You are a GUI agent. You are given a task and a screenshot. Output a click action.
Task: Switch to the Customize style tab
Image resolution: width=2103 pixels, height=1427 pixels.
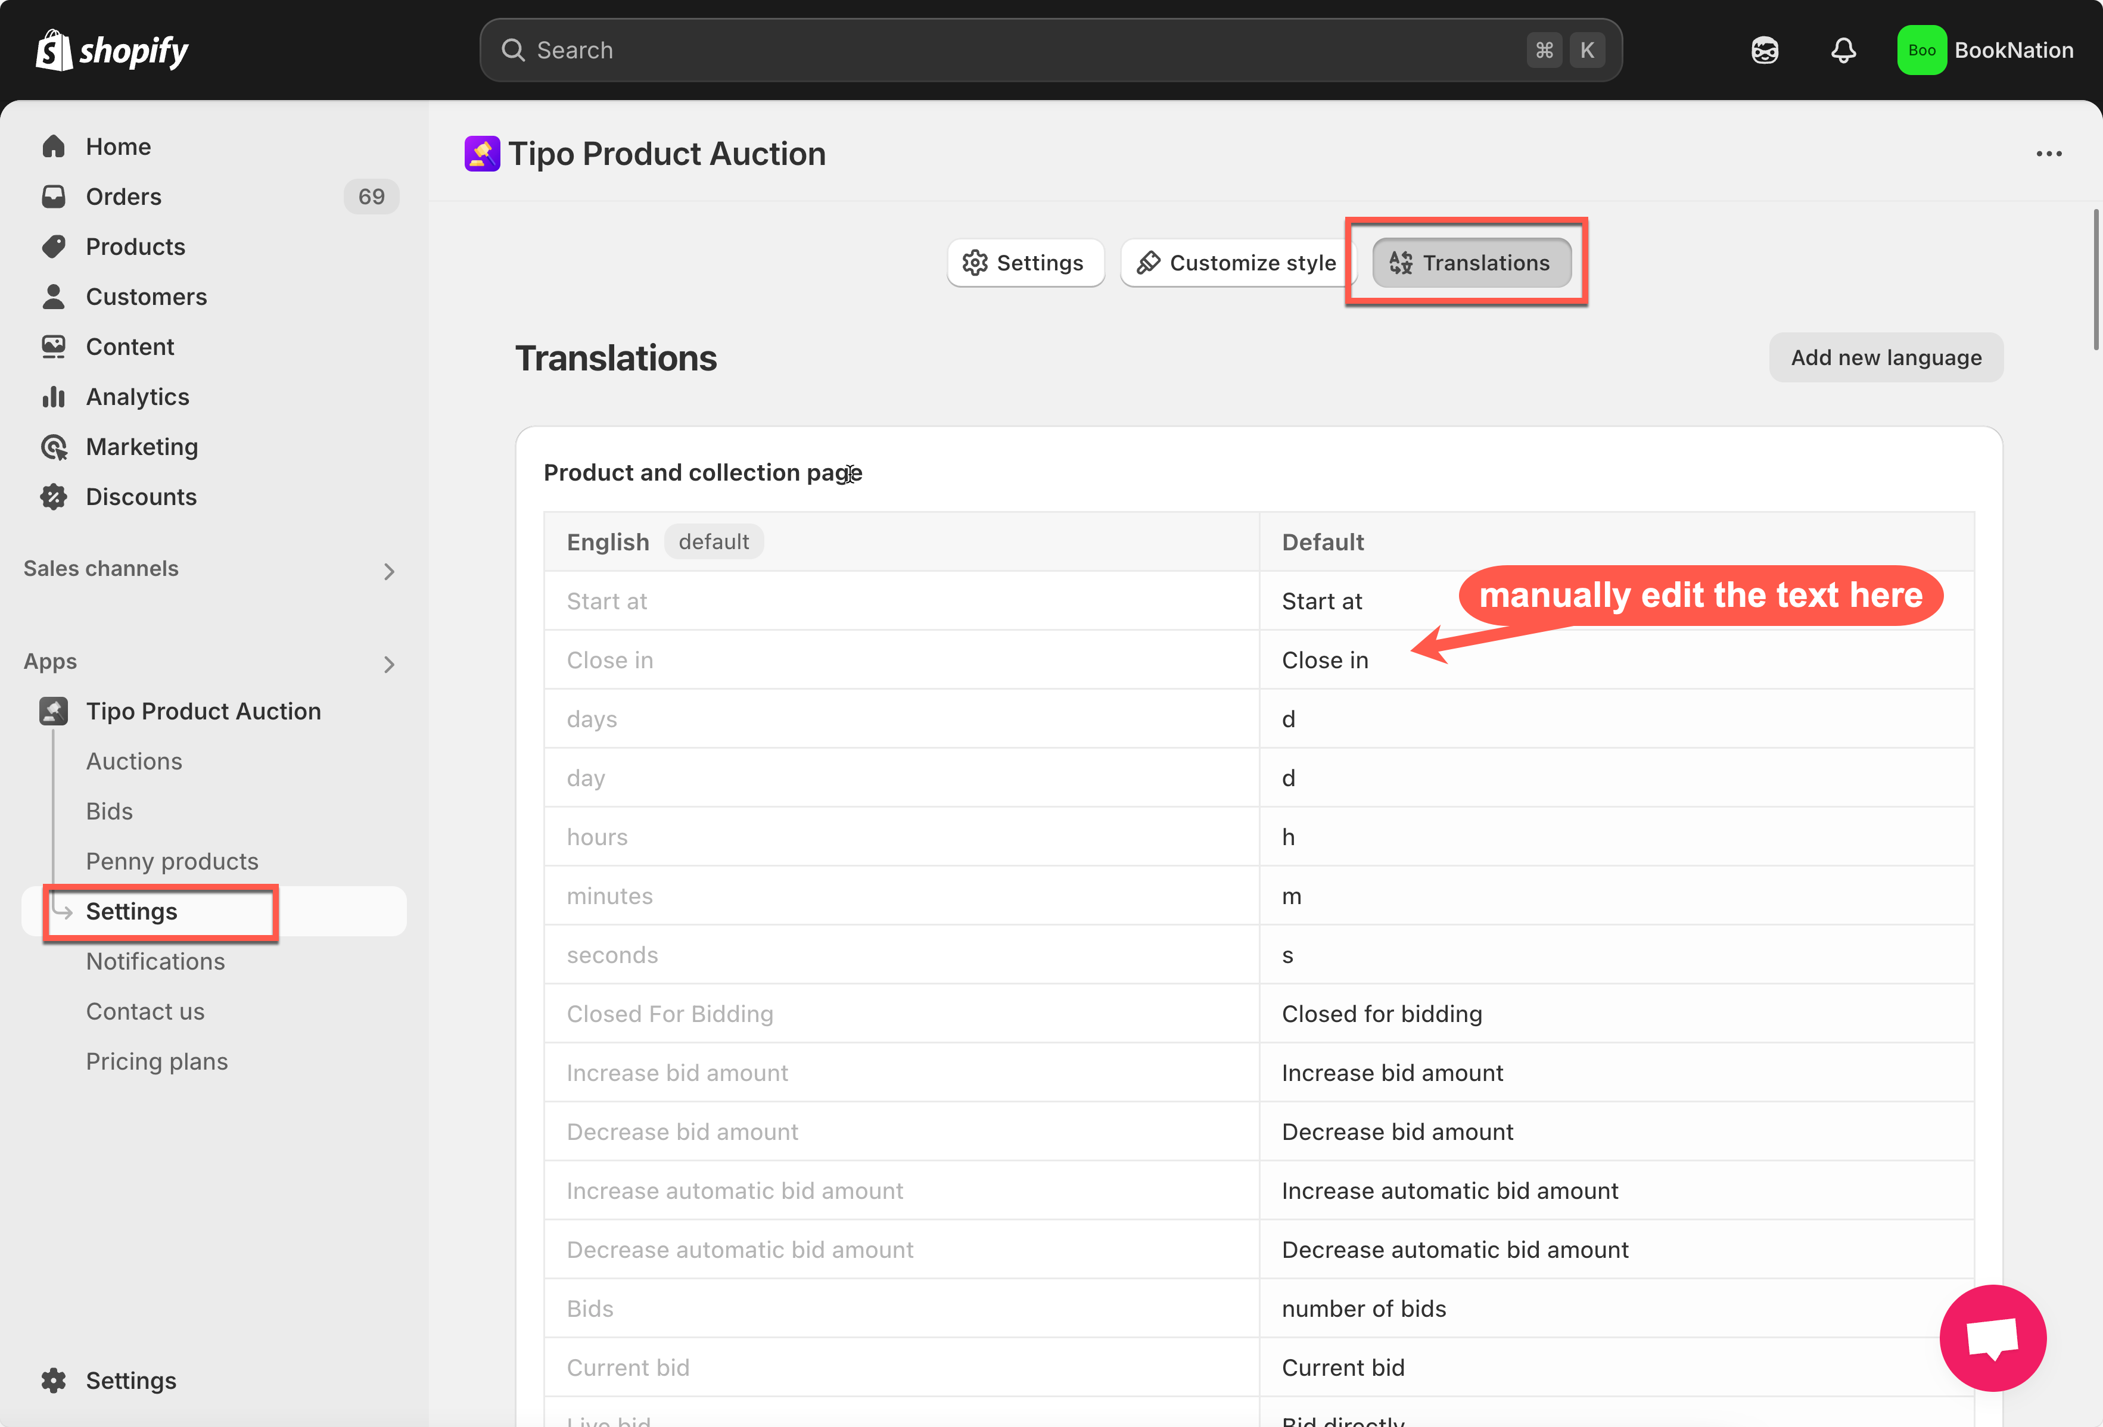(1236, 263)
